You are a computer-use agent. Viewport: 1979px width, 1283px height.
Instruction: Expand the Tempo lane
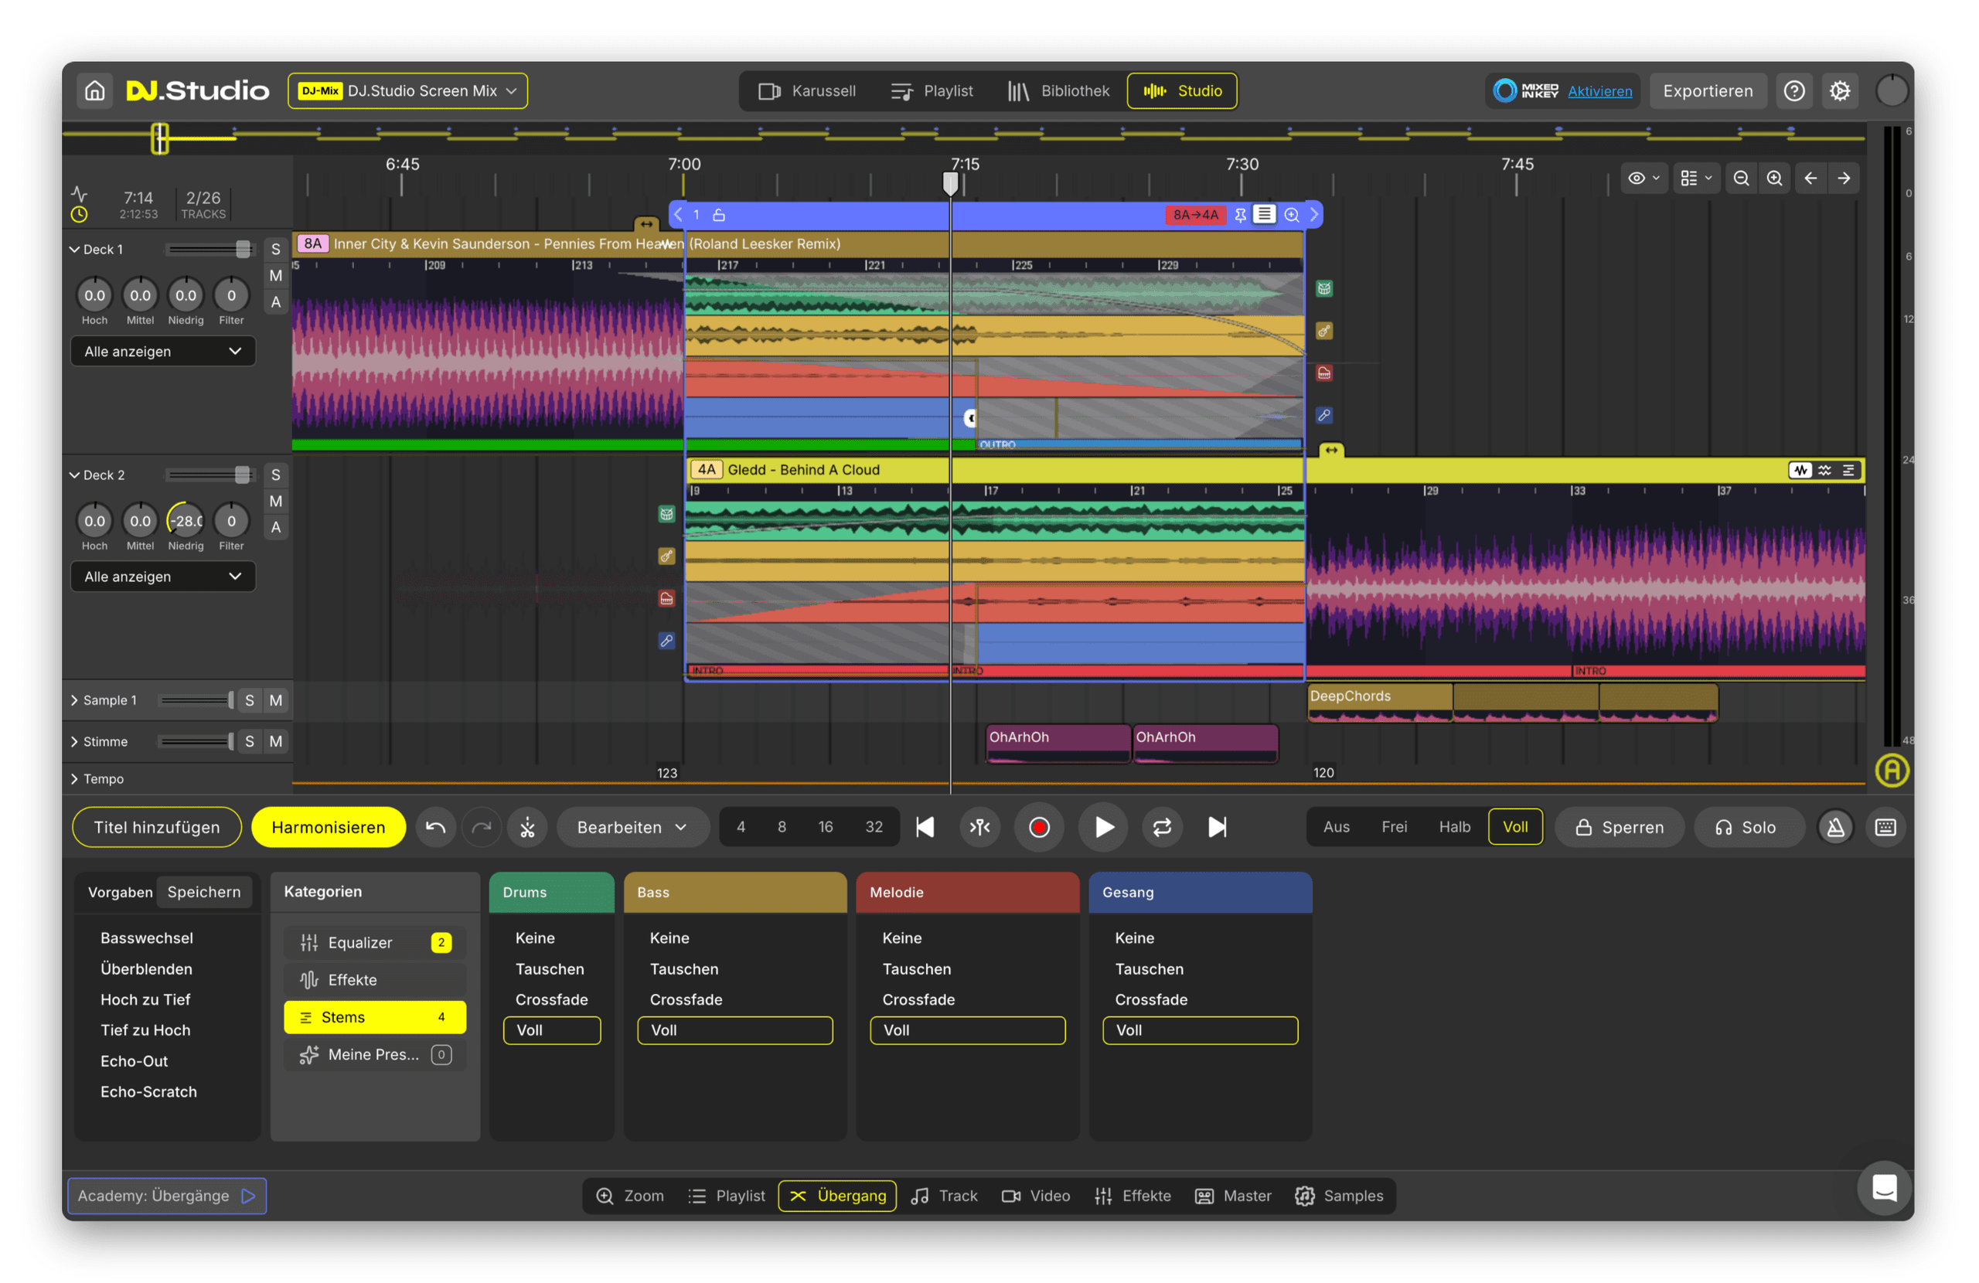[75, 778]
